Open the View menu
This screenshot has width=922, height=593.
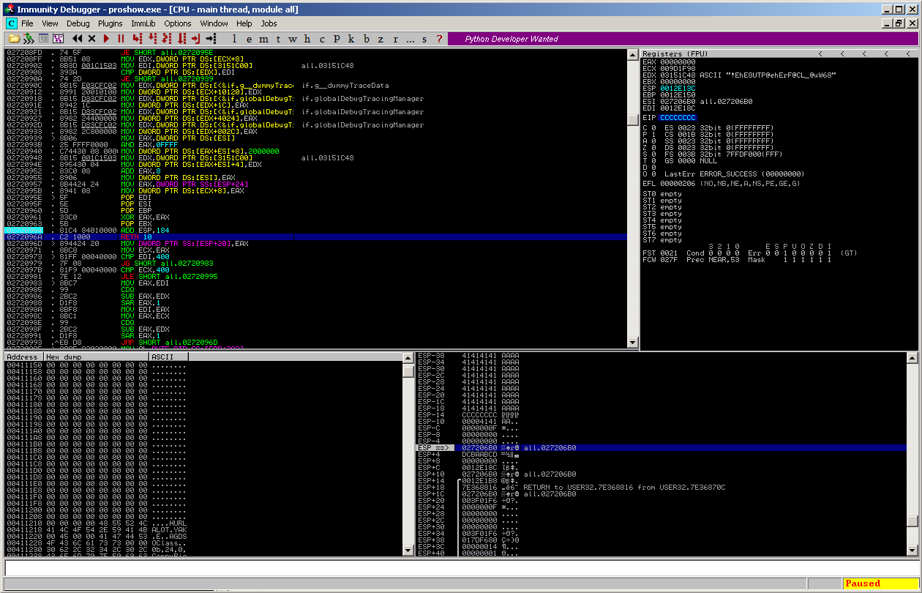pos(50,23)
